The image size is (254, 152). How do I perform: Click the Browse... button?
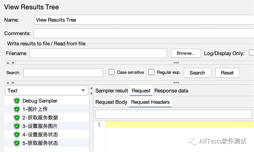click(186, 53)
